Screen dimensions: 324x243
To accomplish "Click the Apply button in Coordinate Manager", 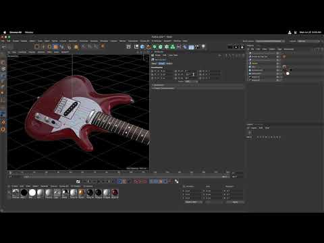I will (x=235, y=202).
